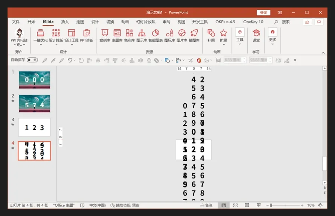Click the zoom slider handle
335x216 pixels.
click(271, 205)
